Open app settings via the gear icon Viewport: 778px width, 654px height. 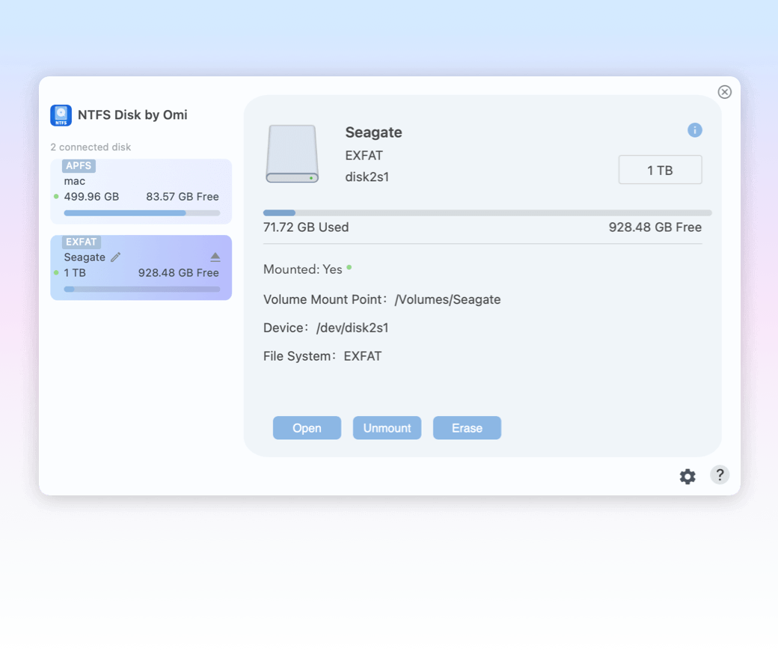click(x=687, y=476)
